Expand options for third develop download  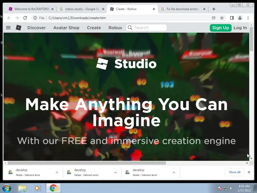pos(174,172)
